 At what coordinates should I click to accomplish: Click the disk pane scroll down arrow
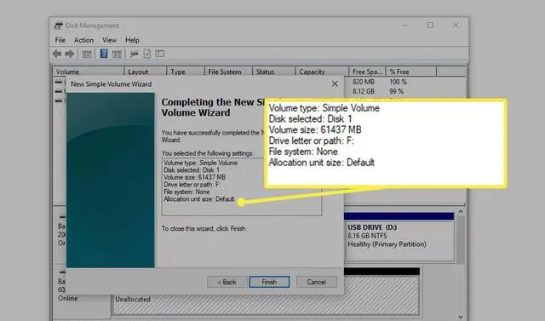tap(461, 317)
